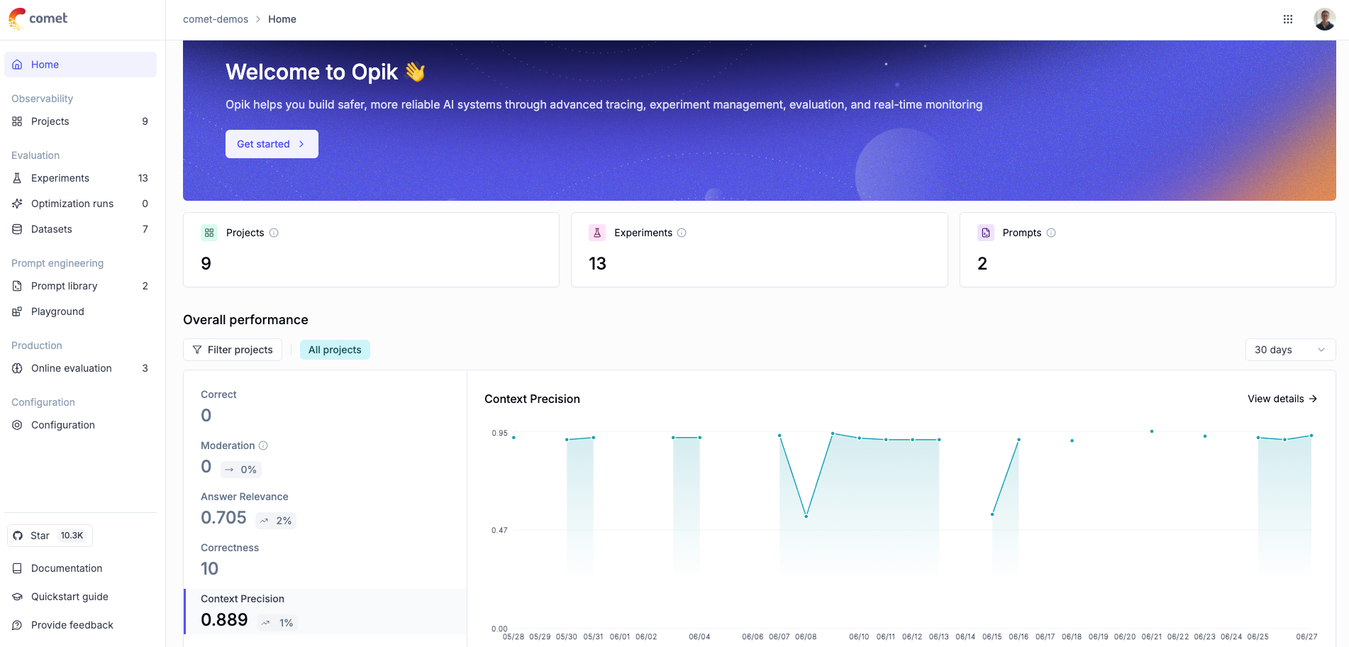Select the Correct metric
This screenshot has height=647, width=1349.
[326, 406]
